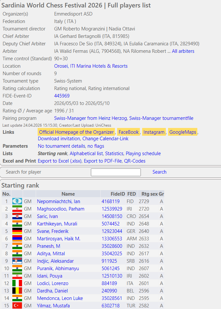Open player Svane, Frederik

tap(53, 231)
